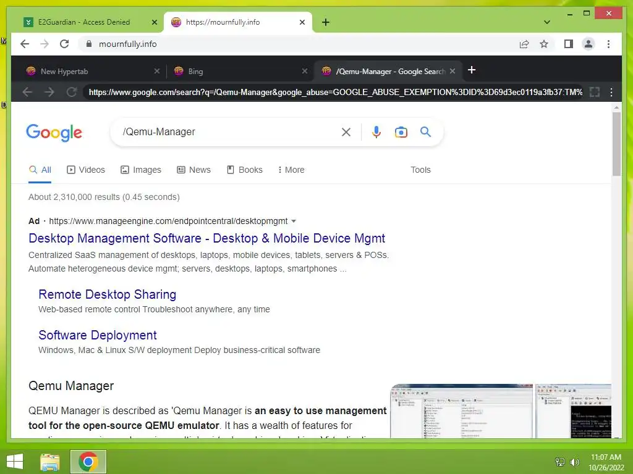This screenshot has width=633, height=474.
Task: Close the mournfully.info Chrome tab
Action: (x=302, y=22)
